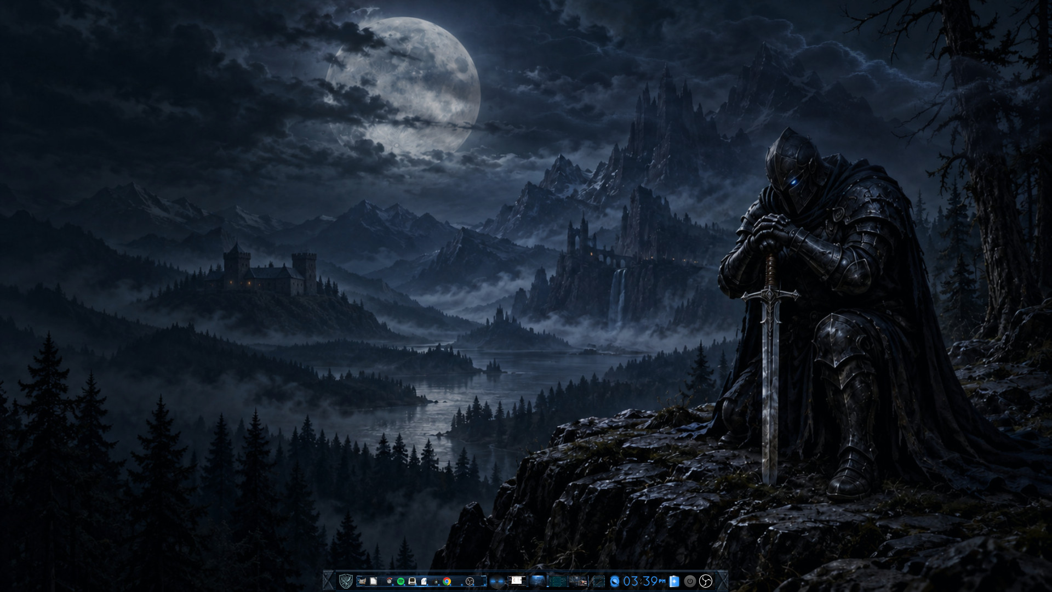Viewport: 1052px width, 592px height.
Task: Open the shield-crest start menu launcher
Action: click(x=346, y=581)
